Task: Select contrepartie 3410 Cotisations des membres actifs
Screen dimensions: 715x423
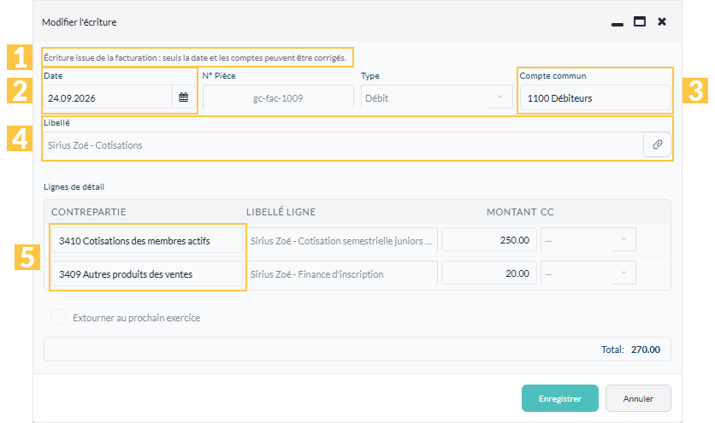Action: [x=147, y=240]
